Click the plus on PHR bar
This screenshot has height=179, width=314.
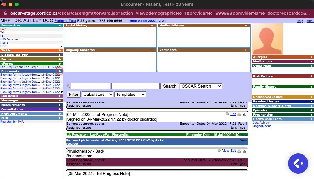60,118
